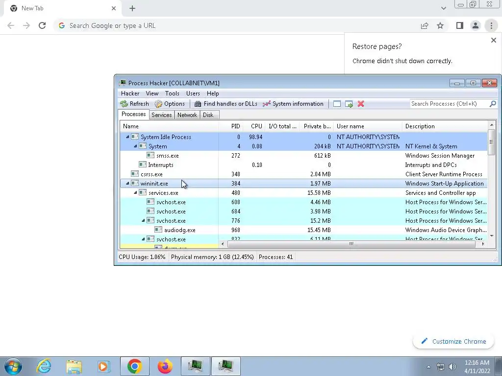Click CPU Usage in the status bar
Screen dimensions: 502x376
coord(142,257)
